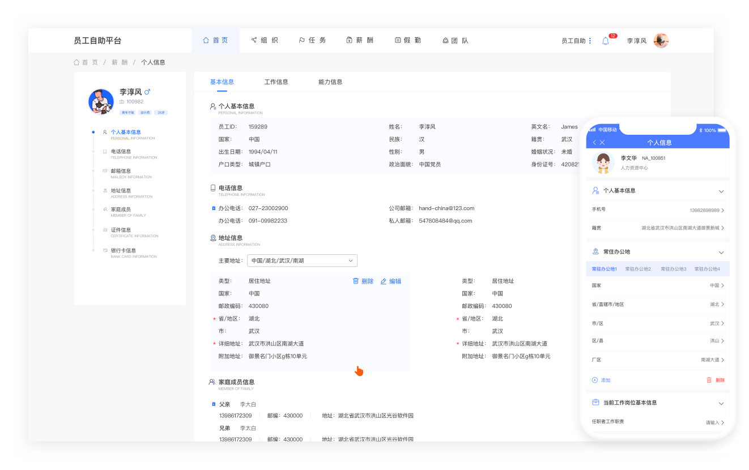Open the 组织 navigation tab

coord(265,40)
